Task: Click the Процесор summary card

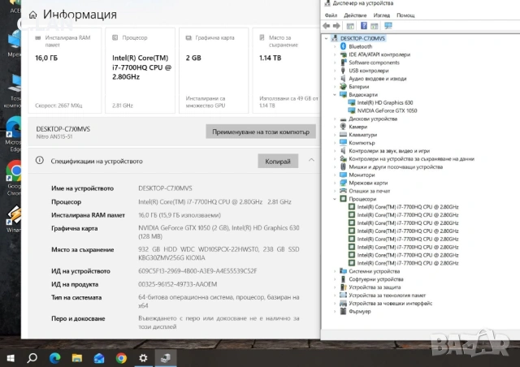Action: pos(140,71)
